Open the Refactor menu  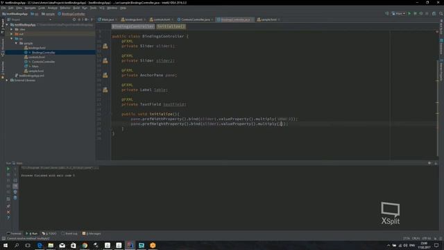click(65, 8)
